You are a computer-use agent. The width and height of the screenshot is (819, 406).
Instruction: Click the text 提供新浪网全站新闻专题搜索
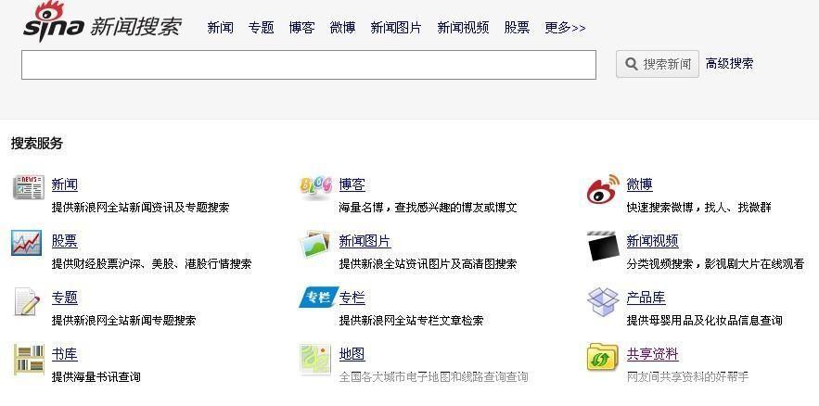coord(123,321)
